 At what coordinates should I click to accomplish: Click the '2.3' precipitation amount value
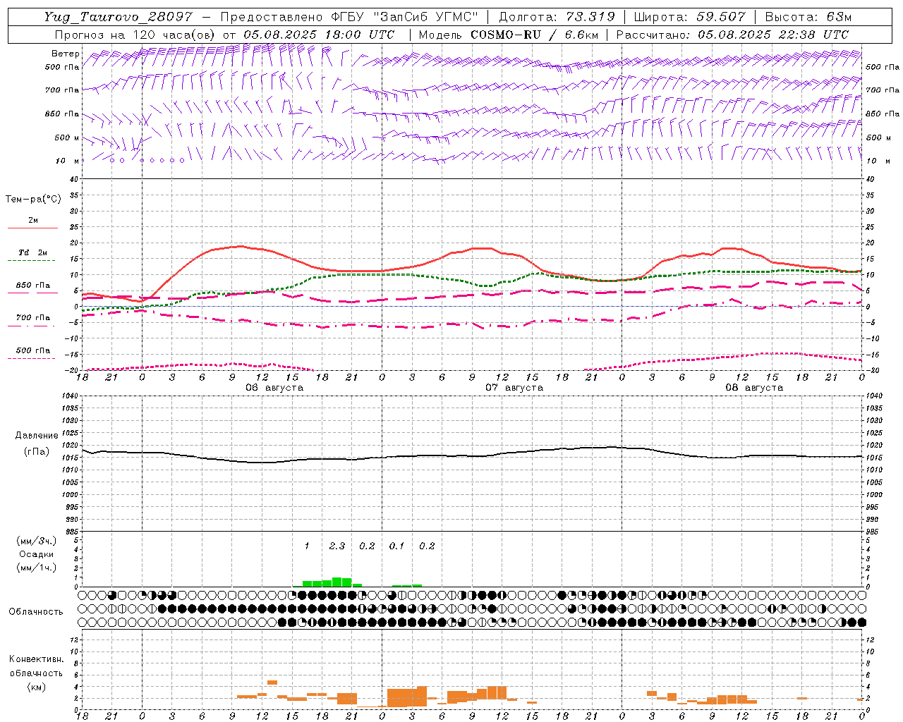337,546
